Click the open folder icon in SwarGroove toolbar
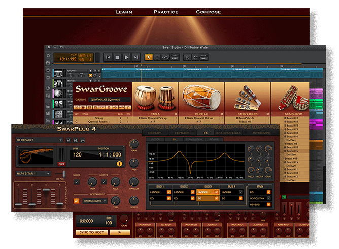The width and height of the screenshot is (339, 249). [83, 107]
